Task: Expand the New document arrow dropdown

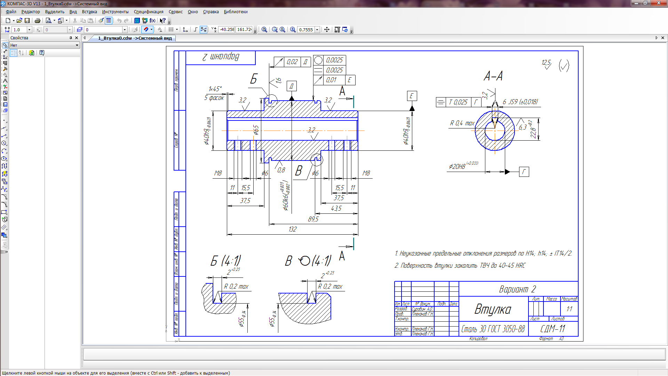Action: 14,21
